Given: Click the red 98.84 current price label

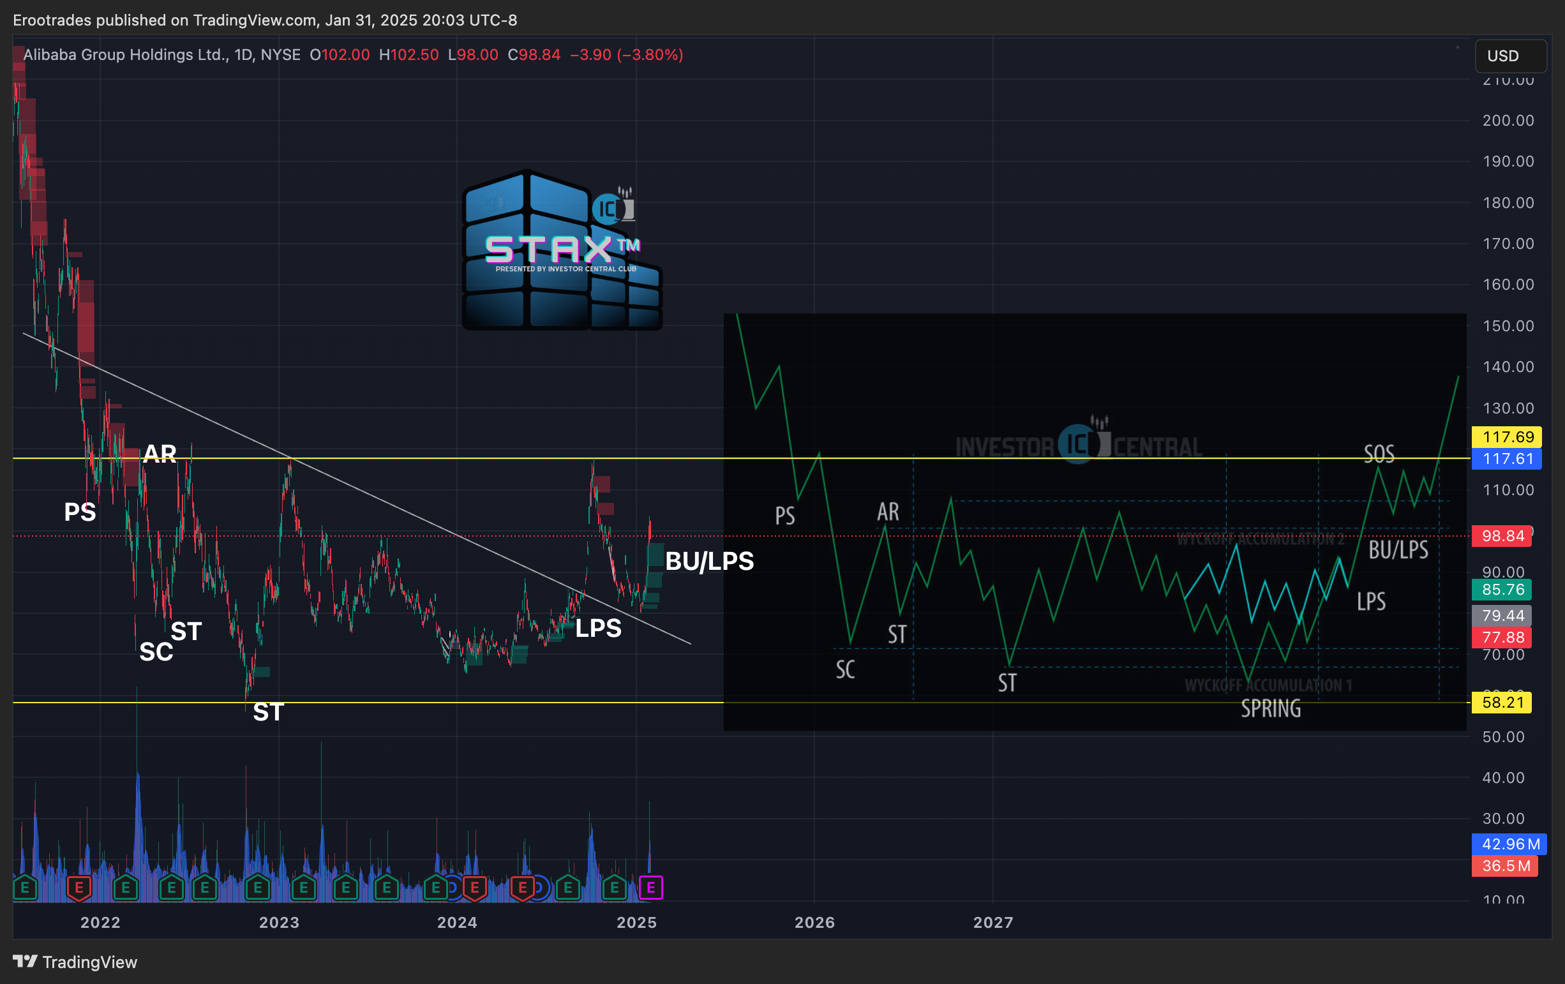Looking at the screenshot, I should point(1502,535).
